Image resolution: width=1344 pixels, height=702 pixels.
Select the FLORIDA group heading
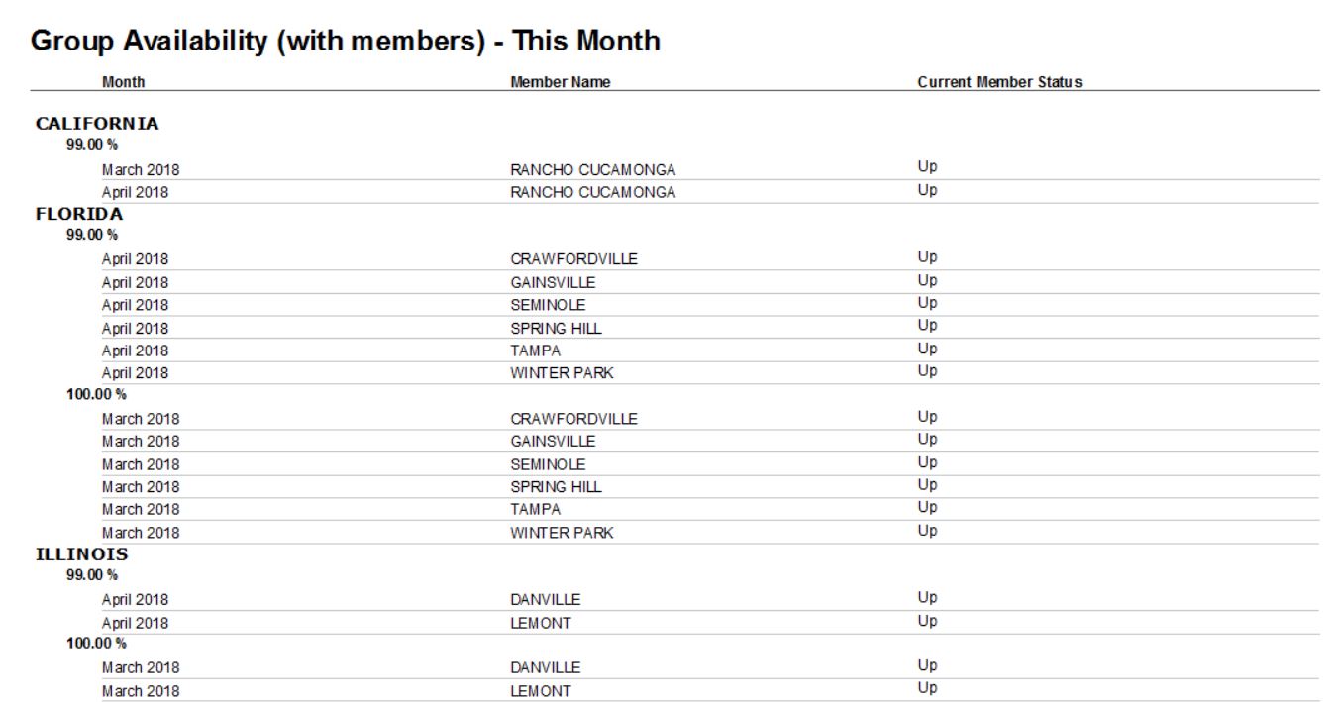click(79, 214)
